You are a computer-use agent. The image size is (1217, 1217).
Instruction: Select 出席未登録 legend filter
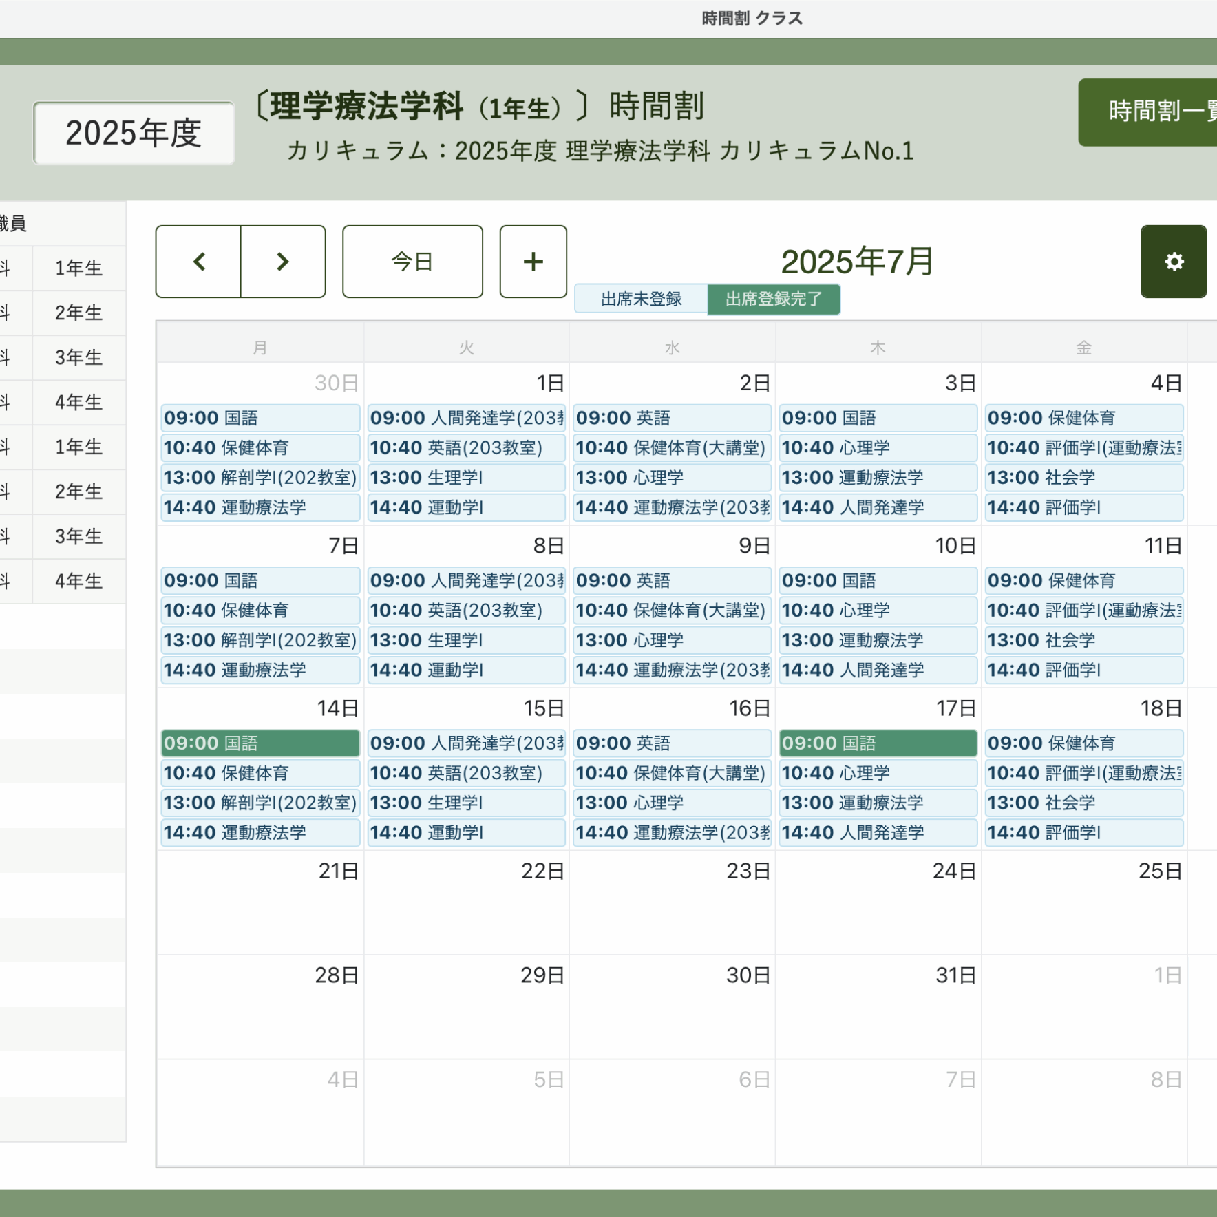click(x=641, y=299)
